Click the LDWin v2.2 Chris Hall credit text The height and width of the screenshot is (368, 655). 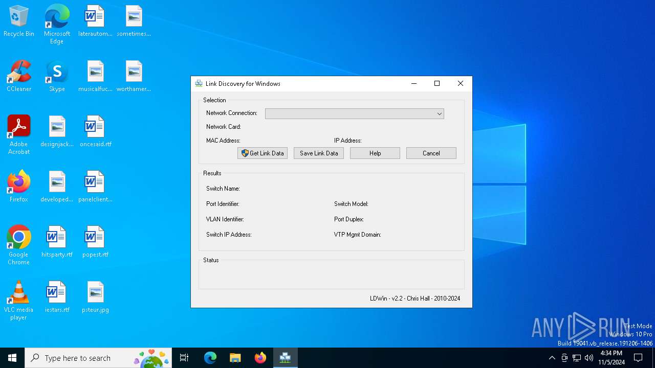415,298
